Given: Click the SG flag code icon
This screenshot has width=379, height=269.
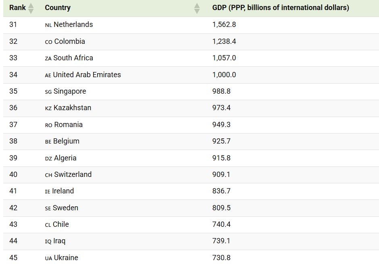Looking at the screenshot, I should point(48,92).
